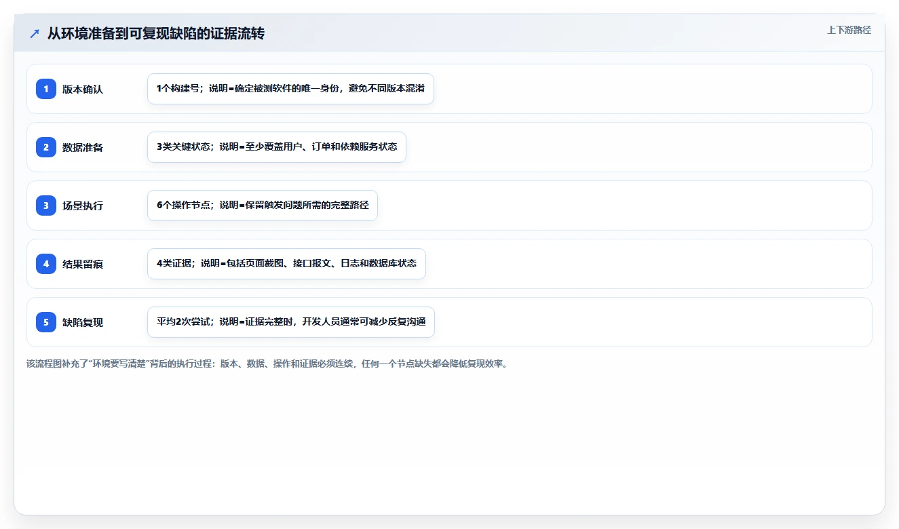Click the 结果留痕 step label
The image size is (899, 529).
[x=83, y=264]
